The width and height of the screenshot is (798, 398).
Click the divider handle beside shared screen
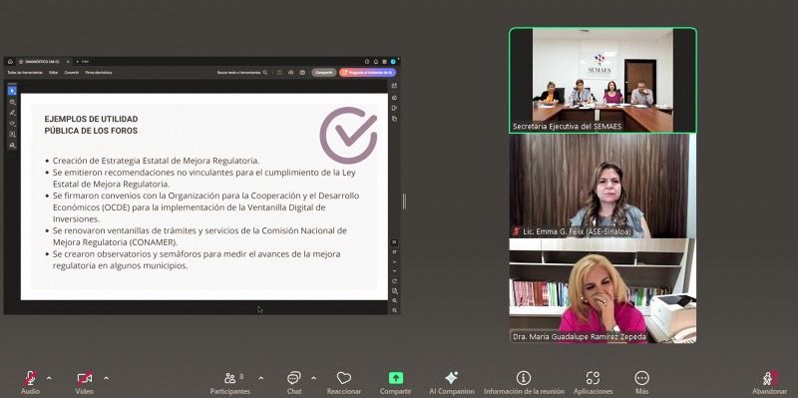tap(404, 201)
